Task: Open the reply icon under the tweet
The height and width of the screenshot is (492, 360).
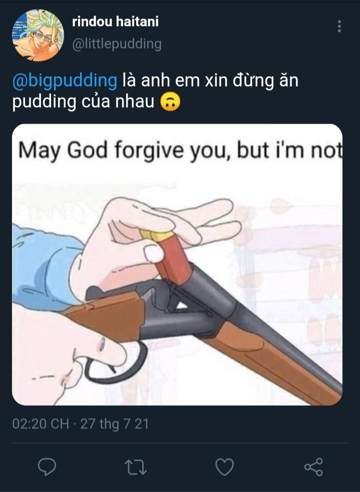Action: (47, 467)
